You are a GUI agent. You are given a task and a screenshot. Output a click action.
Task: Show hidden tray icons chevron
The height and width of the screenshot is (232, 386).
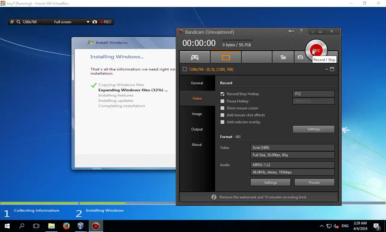pos(321,226)
